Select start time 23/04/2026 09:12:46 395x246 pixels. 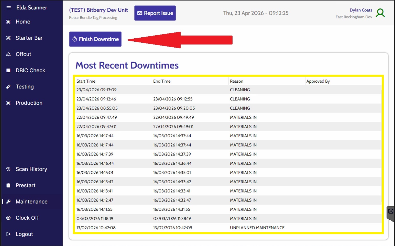pyautogui.click(x=96, y=99)
